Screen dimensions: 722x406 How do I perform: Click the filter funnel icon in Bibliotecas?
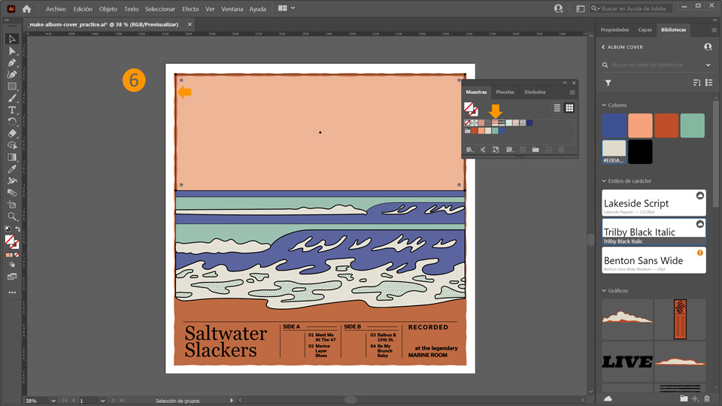[x=608, y=83]
